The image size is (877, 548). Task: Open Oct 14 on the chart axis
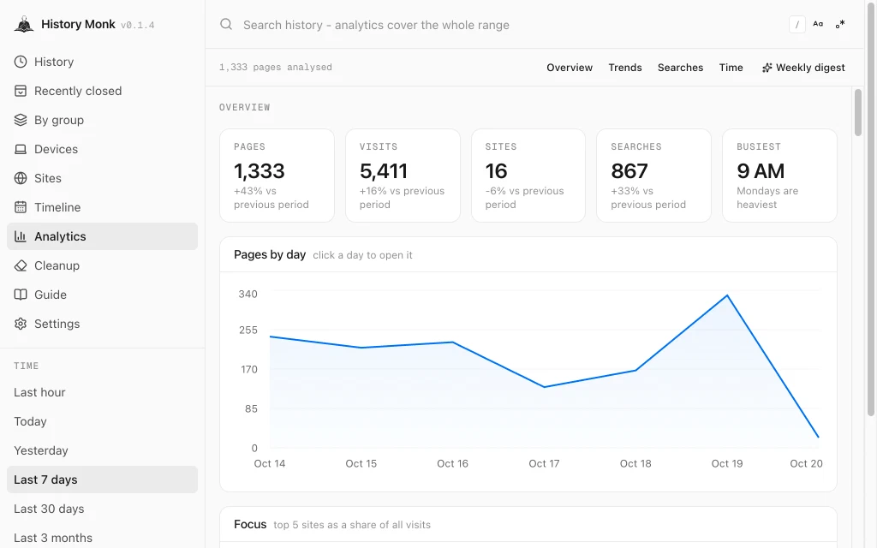pos(270,463)
